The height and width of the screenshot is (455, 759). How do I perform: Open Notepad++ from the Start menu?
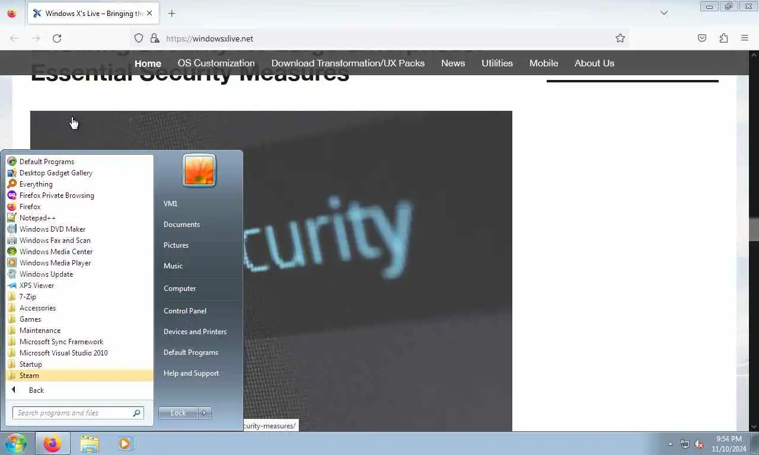point(79,218)
